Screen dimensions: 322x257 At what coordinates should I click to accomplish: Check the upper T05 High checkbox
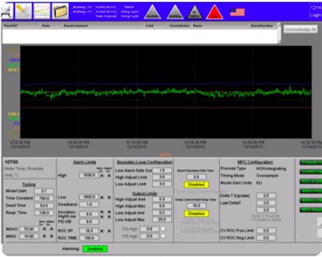(x=163, y=229)
